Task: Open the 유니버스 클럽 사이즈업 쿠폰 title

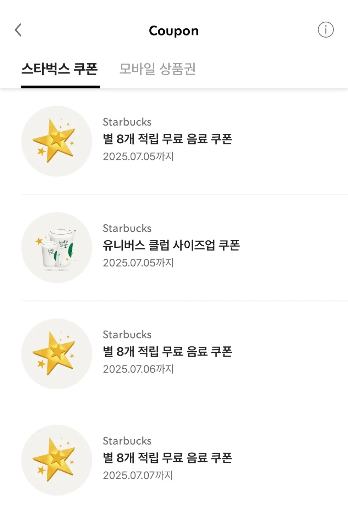Action: coord(171,245)
